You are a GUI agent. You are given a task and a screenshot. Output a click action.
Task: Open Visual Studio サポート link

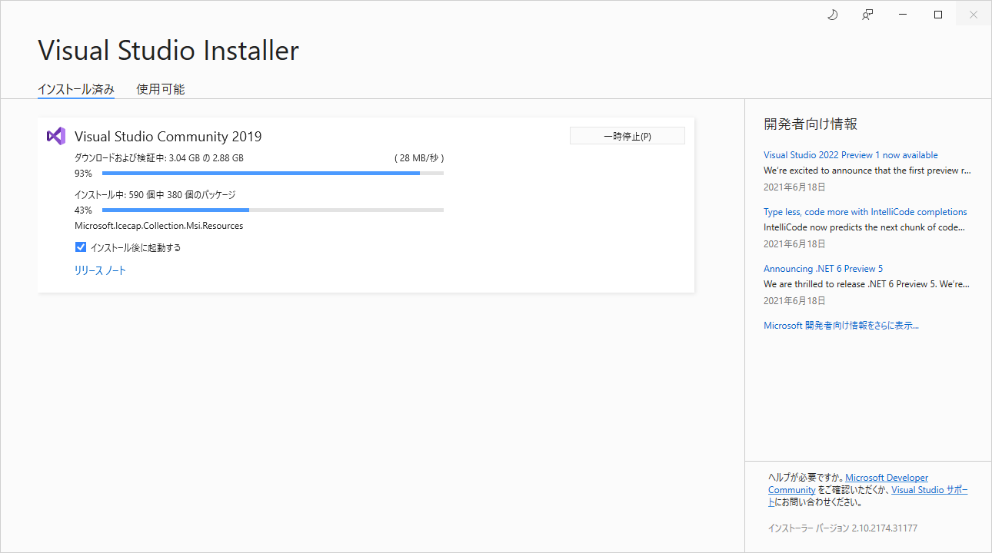(x=930, y=490)
